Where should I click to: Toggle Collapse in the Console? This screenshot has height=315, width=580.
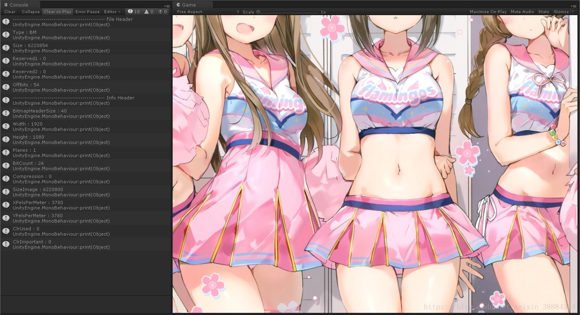click(31, 12)
